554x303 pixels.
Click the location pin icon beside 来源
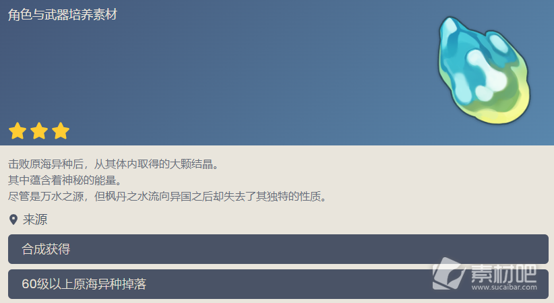point(13,220)
